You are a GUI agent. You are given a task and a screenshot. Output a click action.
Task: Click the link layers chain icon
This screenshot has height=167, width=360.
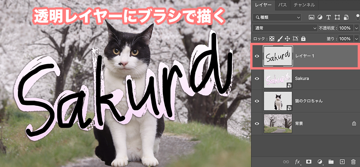286,162
